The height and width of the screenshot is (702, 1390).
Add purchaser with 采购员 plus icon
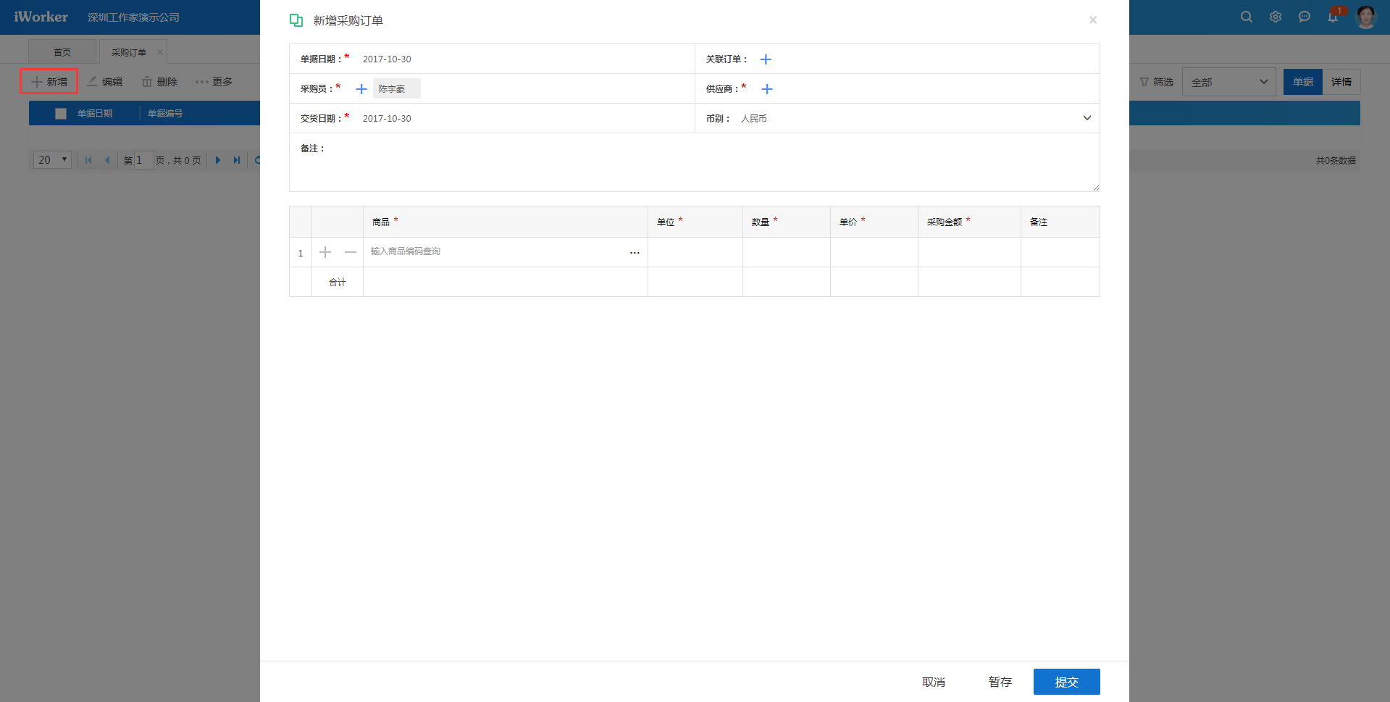(361, 89)
